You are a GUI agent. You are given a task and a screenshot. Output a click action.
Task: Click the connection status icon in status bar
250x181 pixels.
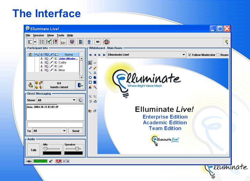click(29, 161)
